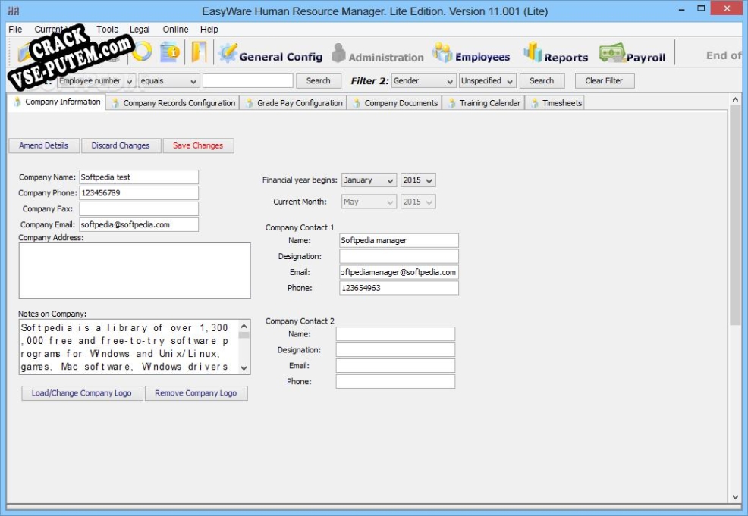Click the empty Company Fax field
Screen dimensions: 748x516
point(139,208)
